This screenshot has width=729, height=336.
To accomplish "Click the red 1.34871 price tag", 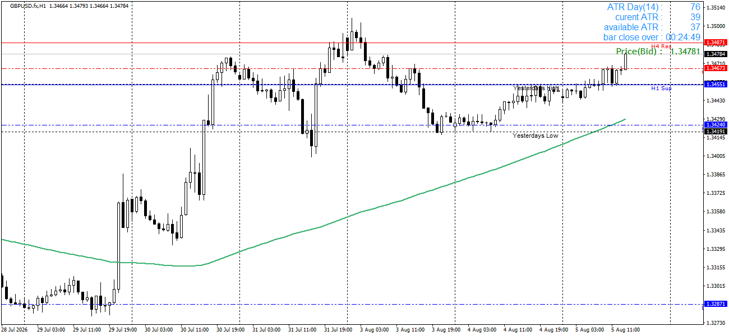I will [716, 43].
